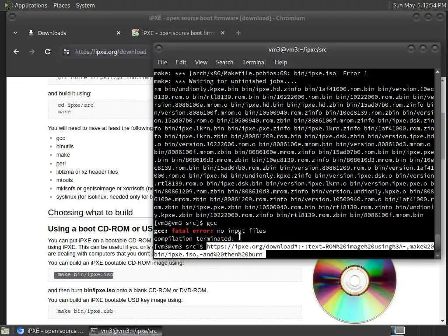Click the gcc fatal error line in terminal

click(210, 231)
